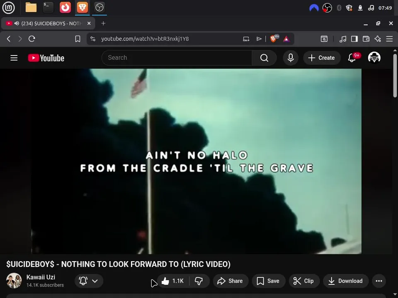Click the Brave playlist arrow icon in the address bar

[259, 39]
